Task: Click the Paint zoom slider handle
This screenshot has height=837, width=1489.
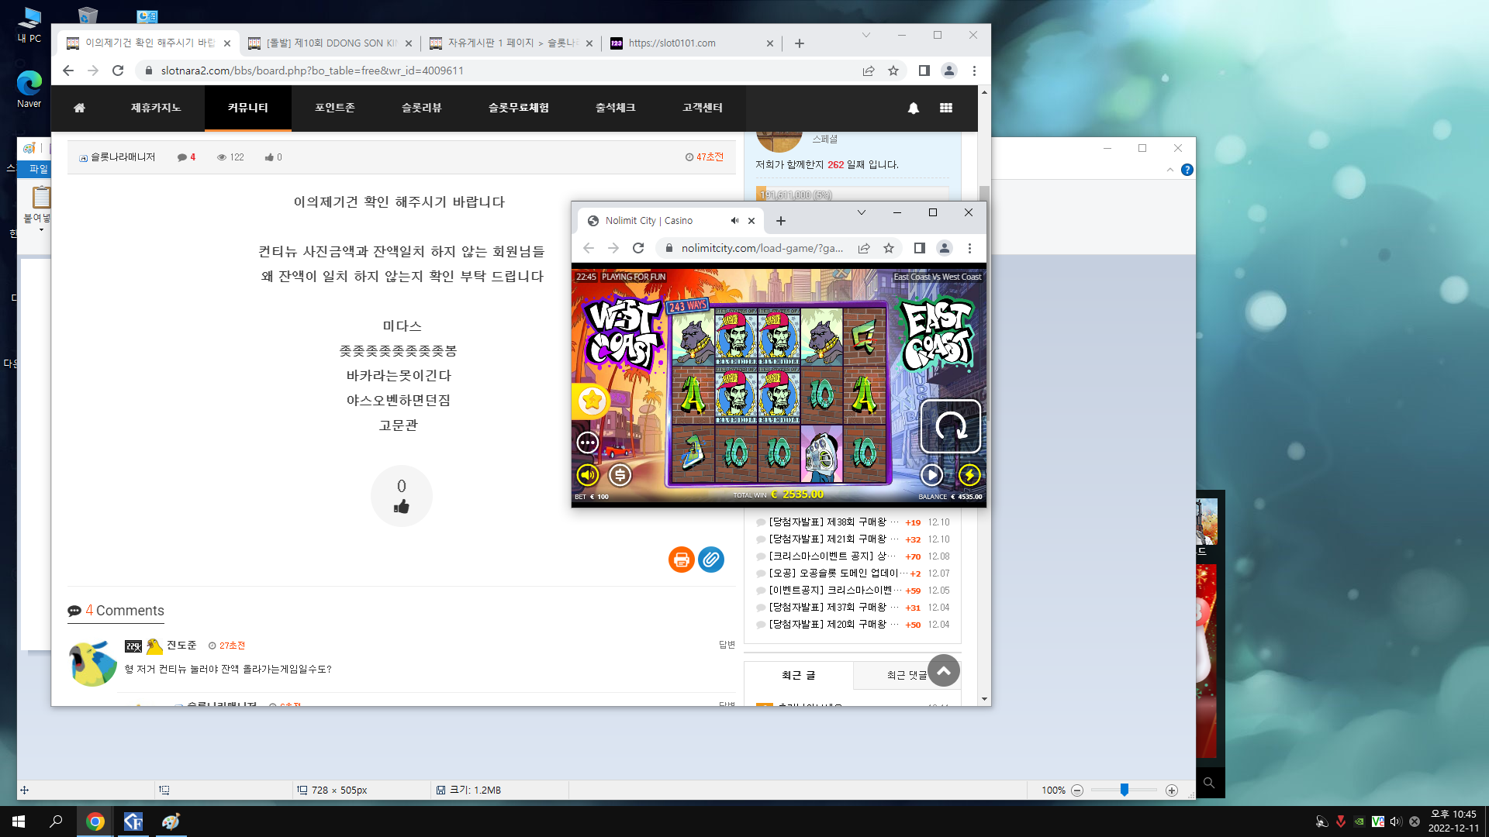Action: pos(1124,790)
